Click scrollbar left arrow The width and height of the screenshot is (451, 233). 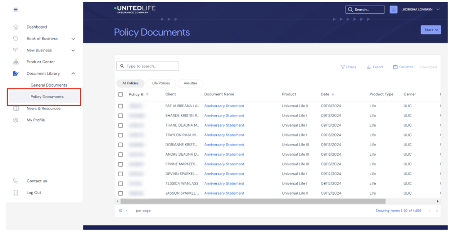click(117, 201)
